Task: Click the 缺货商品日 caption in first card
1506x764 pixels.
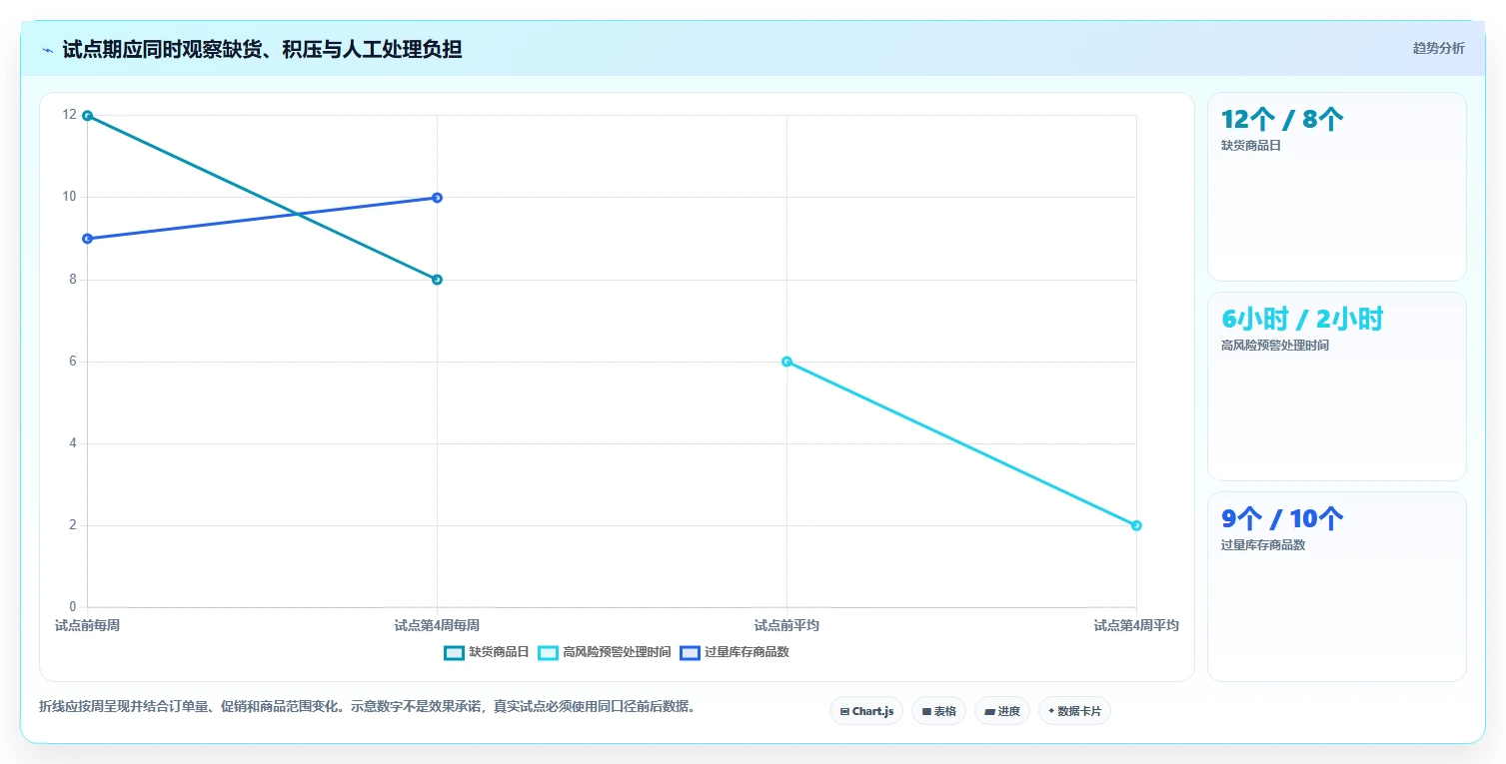Action: tap(1250, 146)
